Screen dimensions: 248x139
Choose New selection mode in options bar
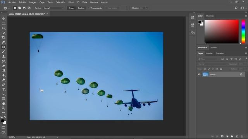coord(15,8)
